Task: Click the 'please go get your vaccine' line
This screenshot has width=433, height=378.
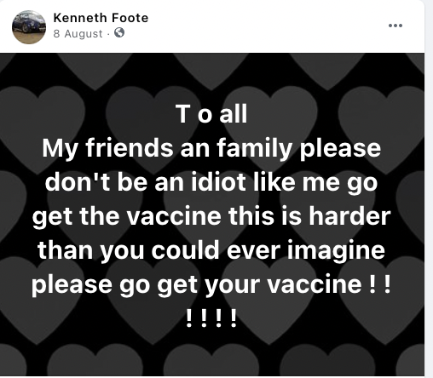Action: tap(211, 284)
